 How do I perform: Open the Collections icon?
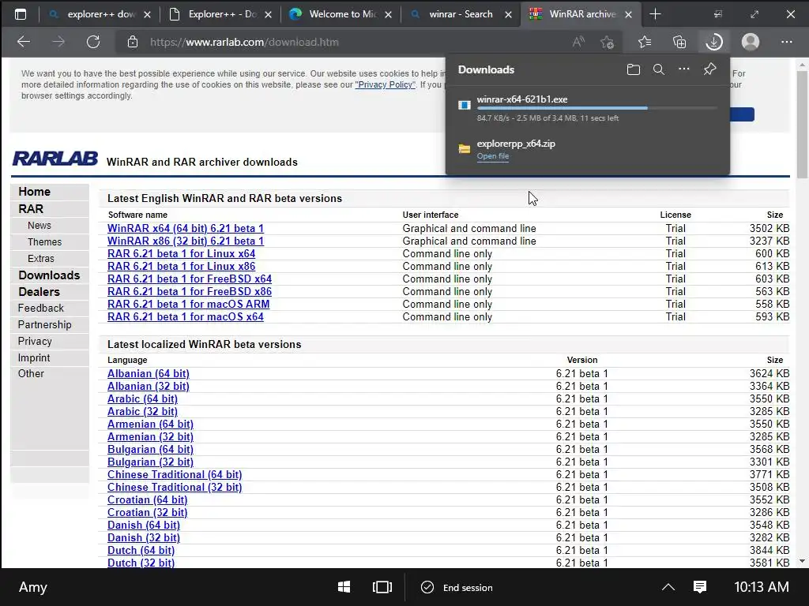(x=679, y=42)
